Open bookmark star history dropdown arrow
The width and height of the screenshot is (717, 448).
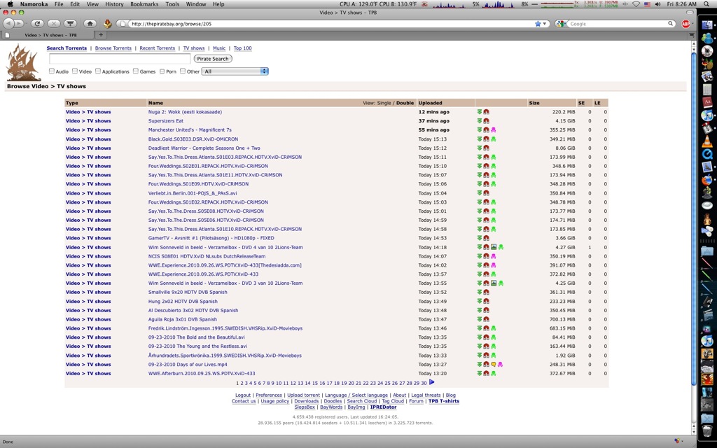pyautogui.click(x=545, y=24)
